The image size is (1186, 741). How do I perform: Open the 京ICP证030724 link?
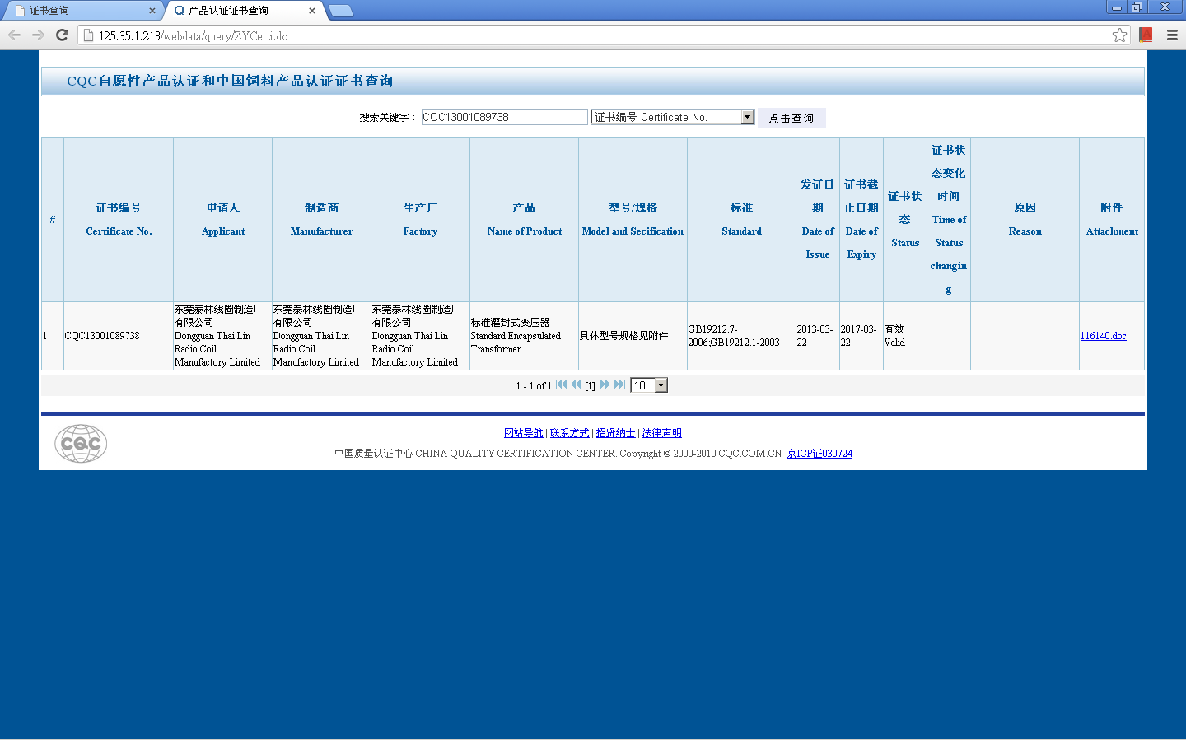[x=819, y=454]
